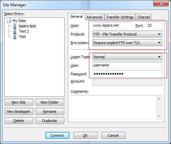Close the Site Manager dialog
Image resolution: width=171 pixels, height=144 pixels.
click(x=161, y=3)
